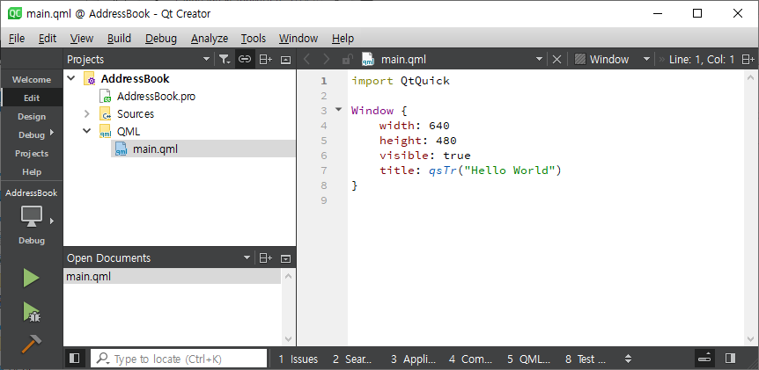Switch to Design mode
This screenshot has width=759, height=370.
coord(32,116)
